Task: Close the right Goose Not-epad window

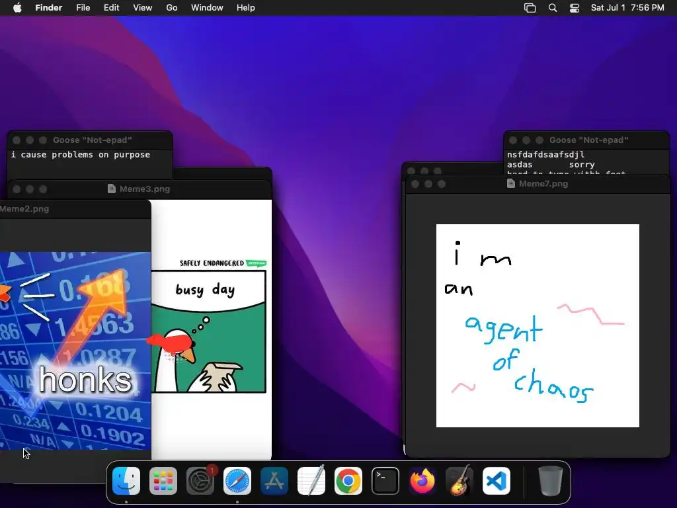Action: point(513,140)
